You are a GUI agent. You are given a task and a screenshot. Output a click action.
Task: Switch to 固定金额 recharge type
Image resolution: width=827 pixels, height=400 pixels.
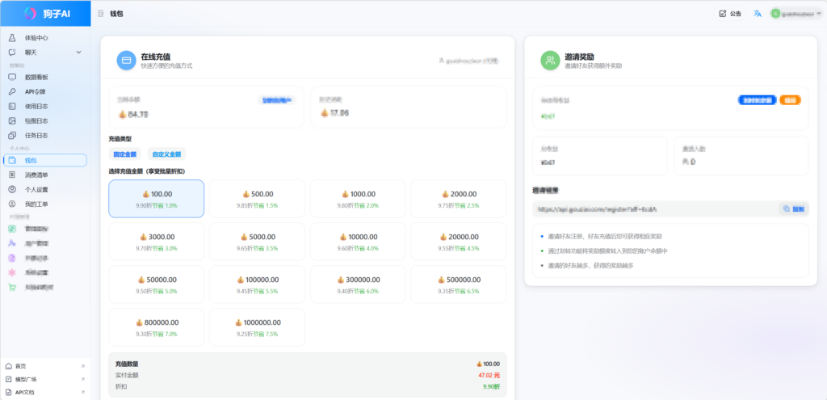pos(124,154)
